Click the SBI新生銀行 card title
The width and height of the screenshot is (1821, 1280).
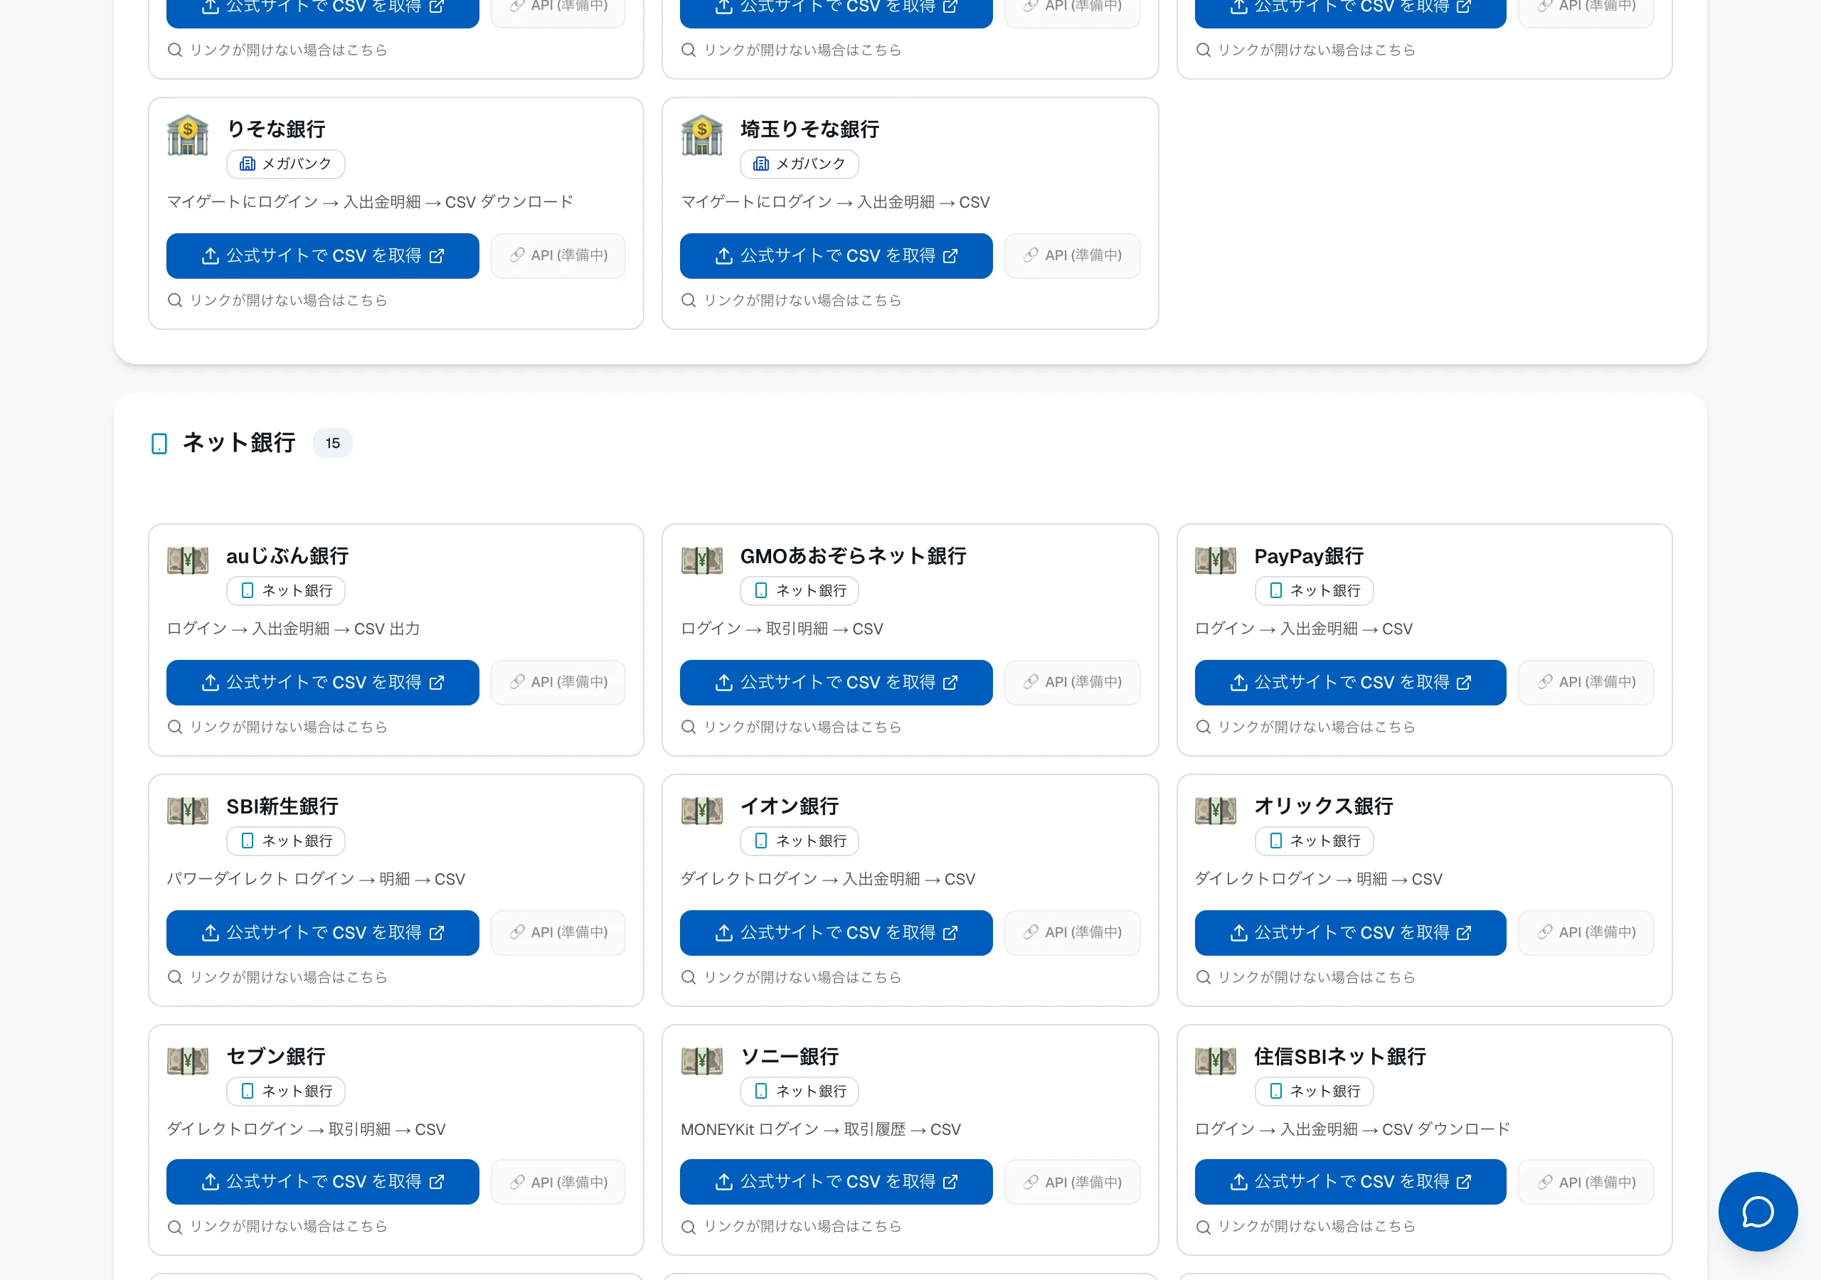point(282,806)
